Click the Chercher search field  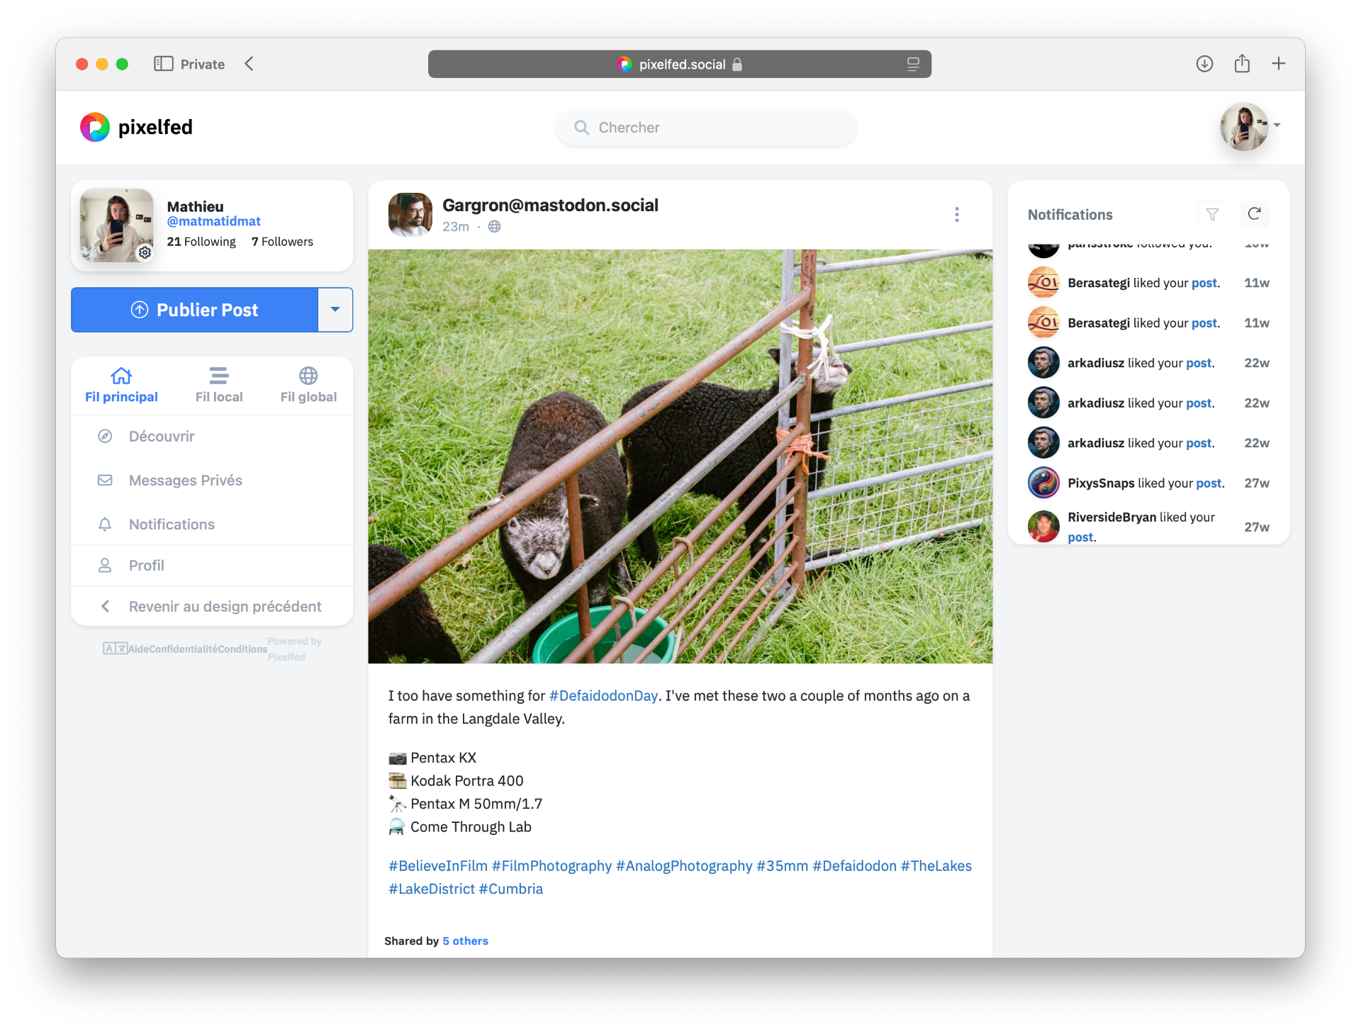706,128
